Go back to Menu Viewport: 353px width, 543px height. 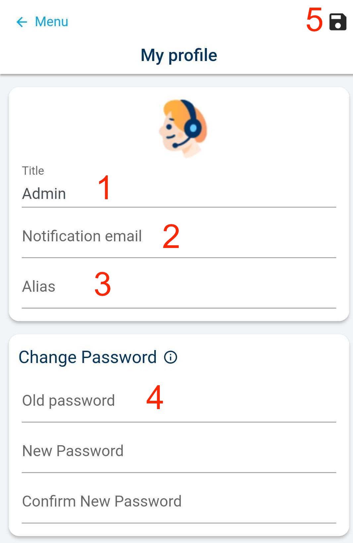point(51,22)
